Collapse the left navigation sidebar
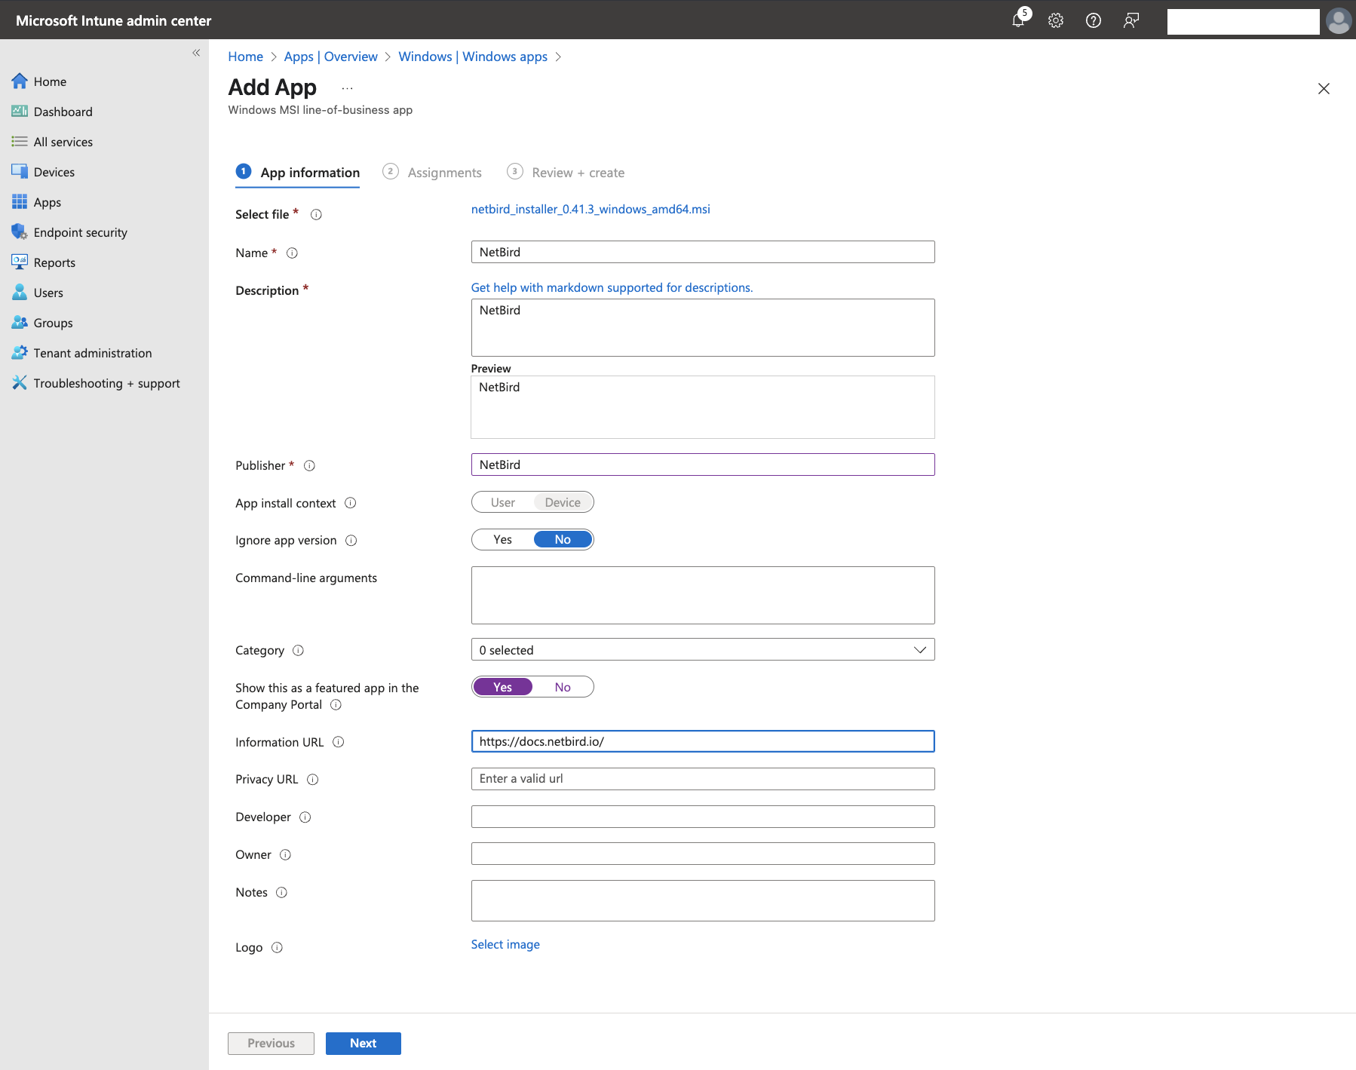 point(196,53)
